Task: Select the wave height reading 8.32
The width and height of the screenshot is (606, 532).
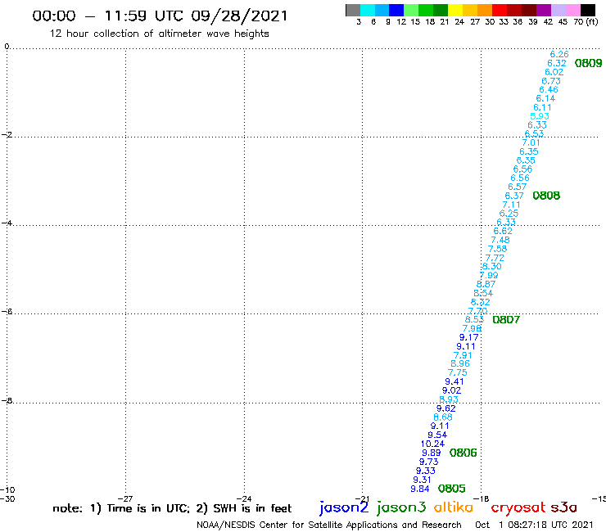Action: pyautogui.click(x=481, y=302)
